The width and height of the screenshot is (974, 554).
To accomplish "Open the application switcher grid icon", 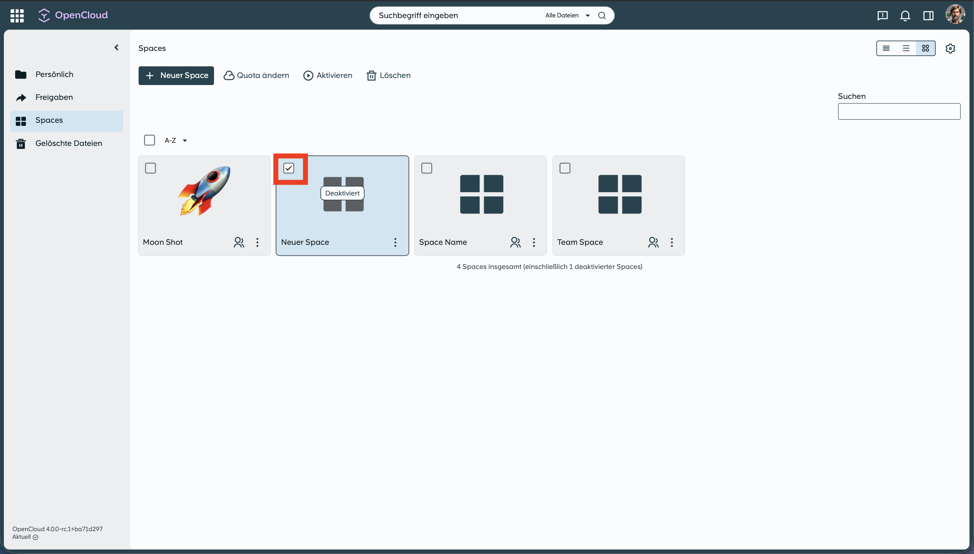I will 17,15.
